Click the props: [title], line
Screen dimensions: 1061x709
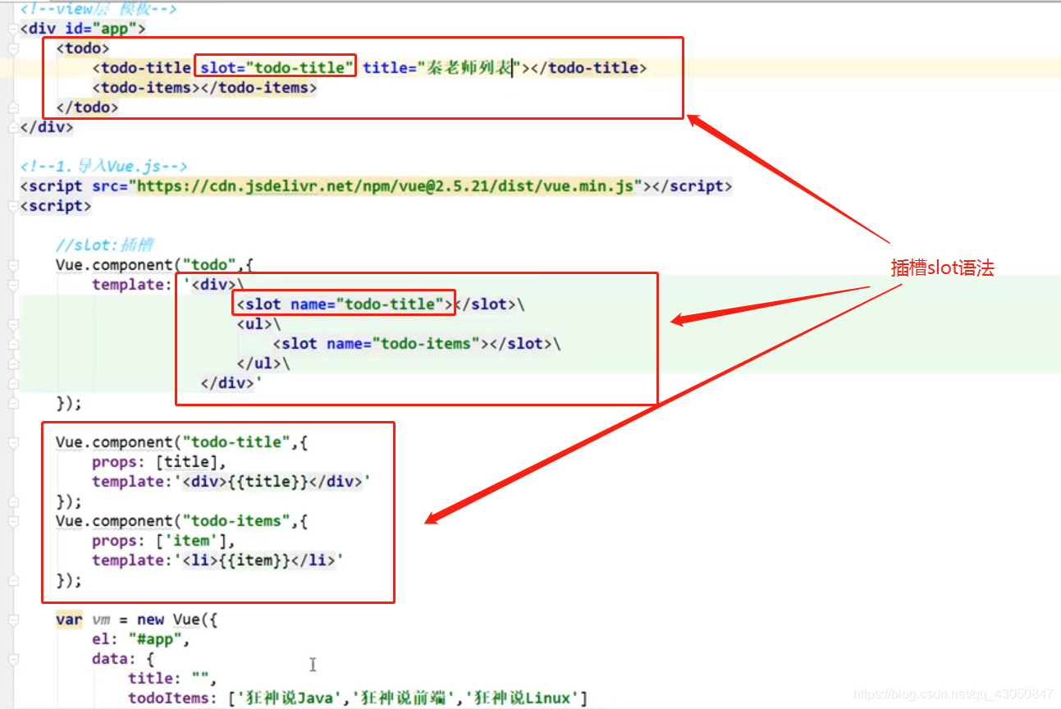[159, 462]
